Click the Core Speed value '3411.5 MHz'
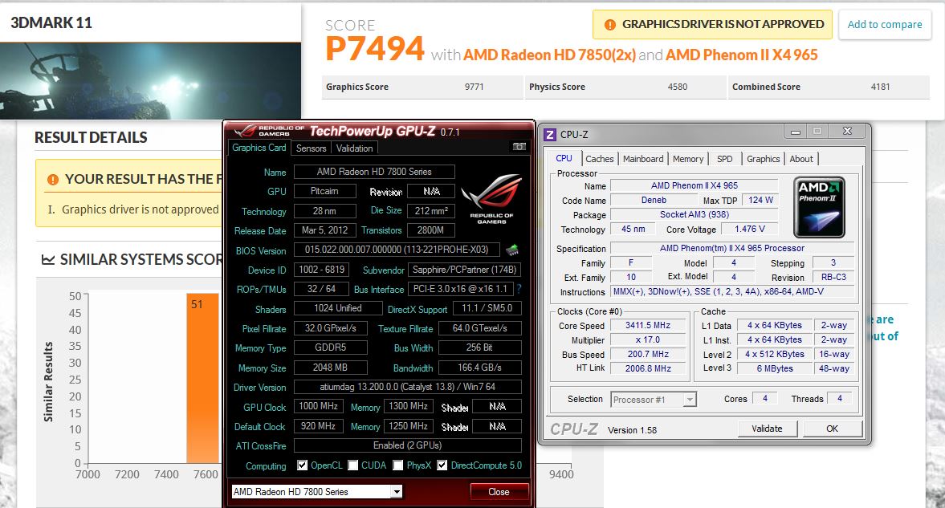This screenshot has height=508, width=945. 648,325
